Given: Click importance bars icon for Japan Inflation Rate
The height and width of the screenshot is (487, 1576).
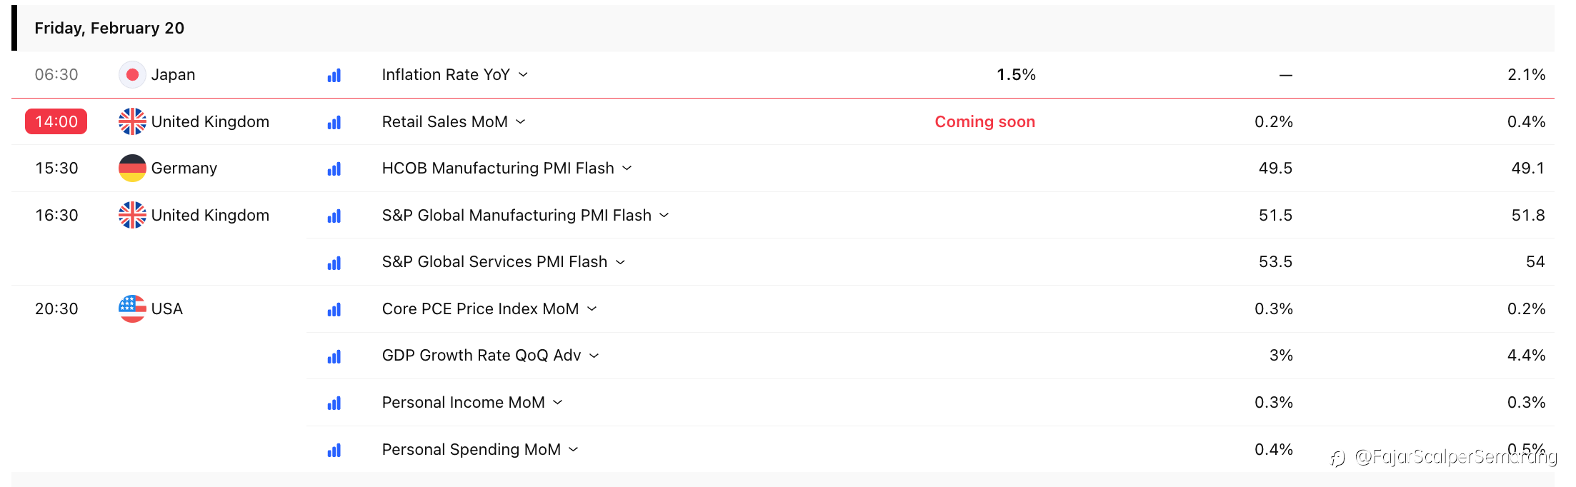Looking at the screenshot, I should [334, 75].
